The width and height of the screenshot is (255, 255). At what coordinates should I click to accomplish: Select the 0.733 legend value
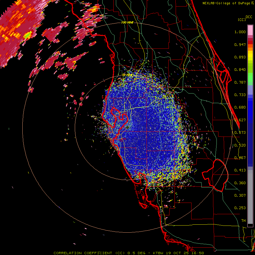(240, 95)
